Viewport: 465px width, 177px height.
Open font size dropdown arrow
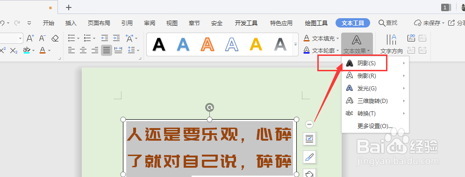pos(21,38)
